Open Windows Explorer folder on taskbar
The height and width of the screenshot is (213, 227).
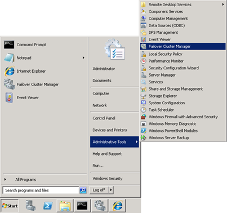coord(65,206)
